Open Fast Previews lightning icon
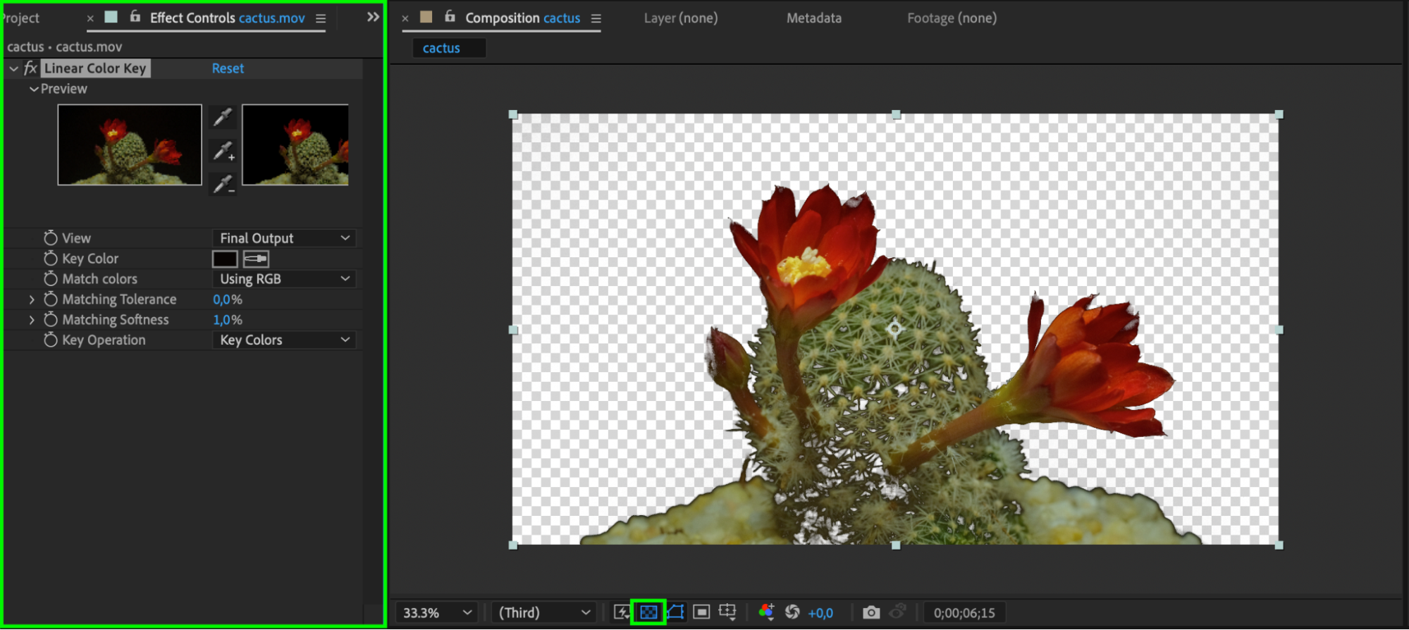The height and width of the screenshot is (630, 1409). pos(621,612)
